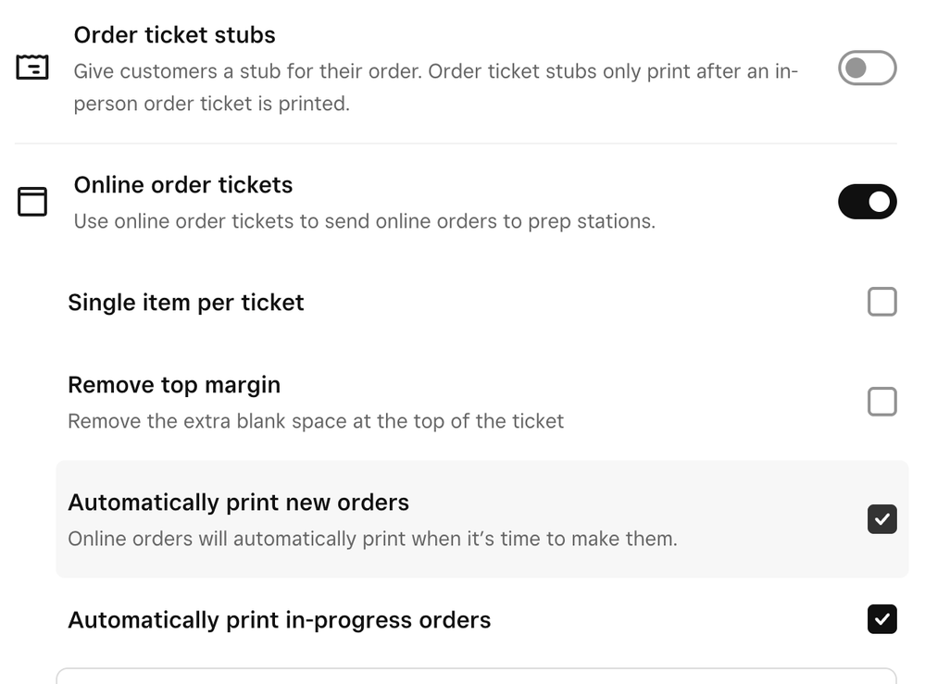Check the Single item per ticket box
The width and height of the screenshot is (925, 684).
coord(881,302)
